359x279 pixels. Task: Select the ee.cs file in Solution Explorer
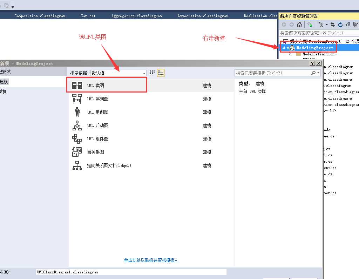point(329,136)
